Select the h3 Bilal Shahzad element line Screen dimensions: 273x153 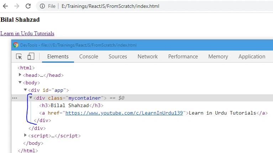click(x=71, y=105)
